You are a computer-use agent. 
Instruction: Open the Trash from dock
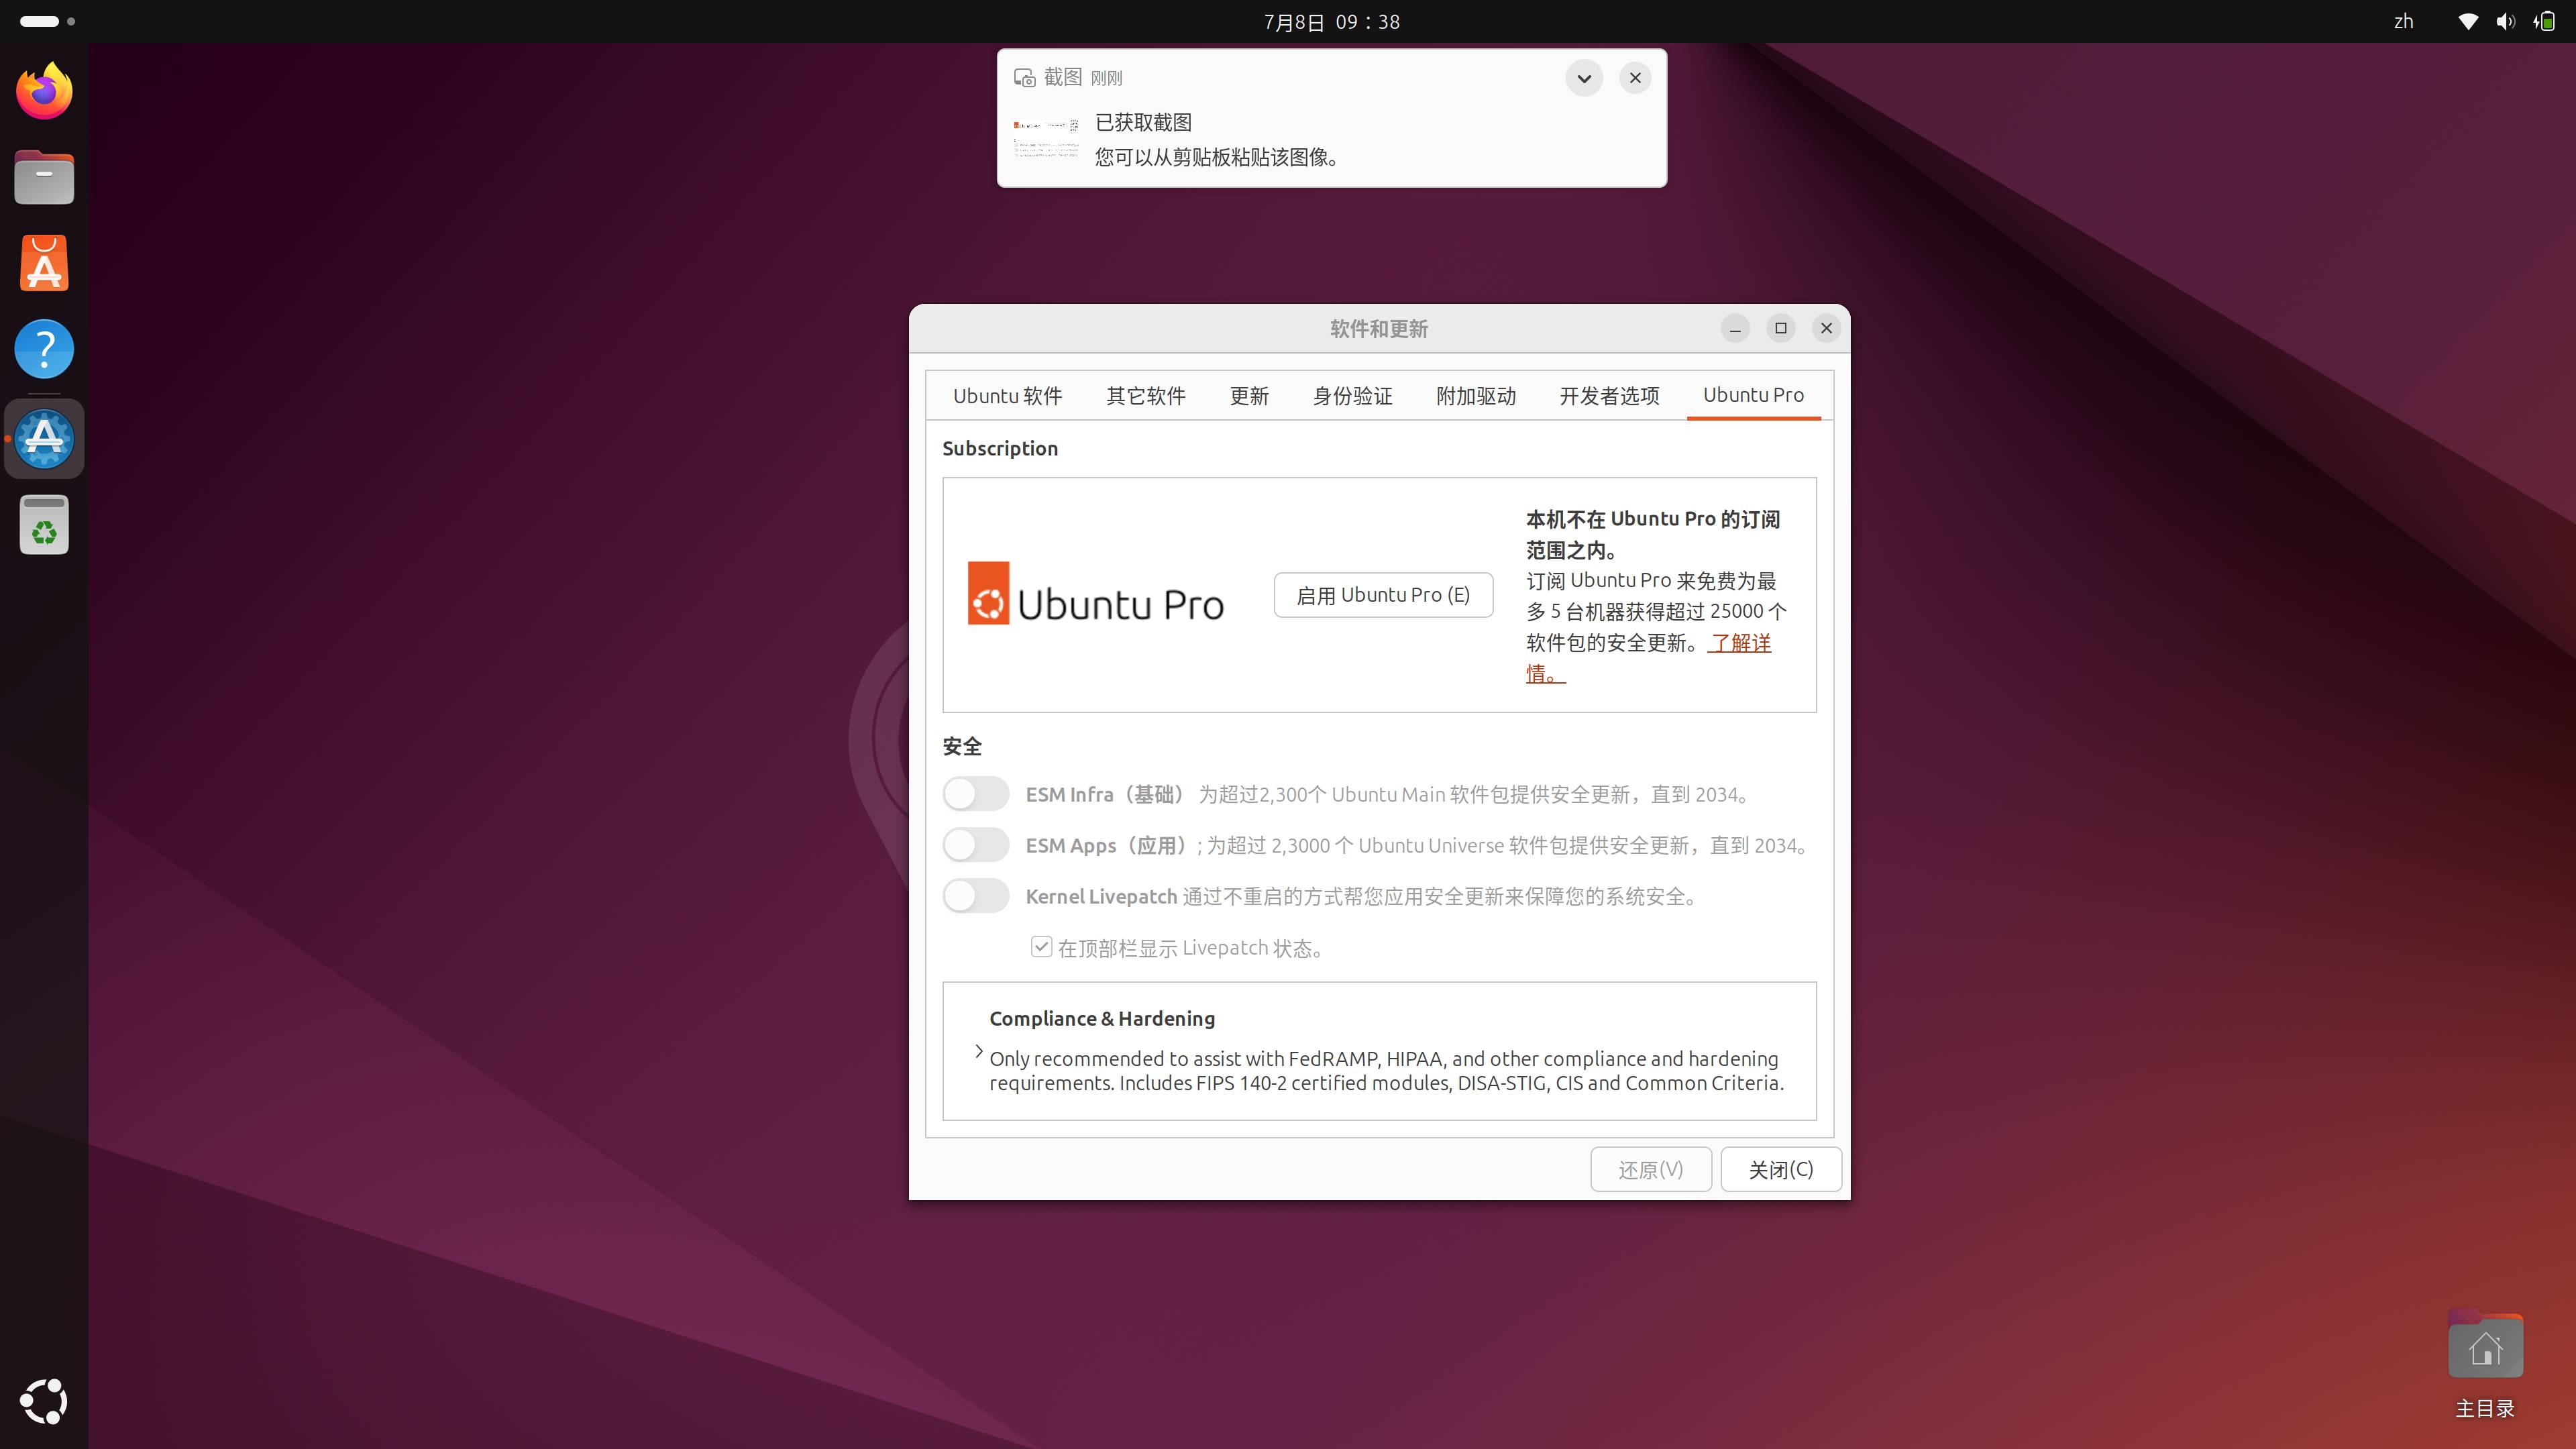(44, 525)
